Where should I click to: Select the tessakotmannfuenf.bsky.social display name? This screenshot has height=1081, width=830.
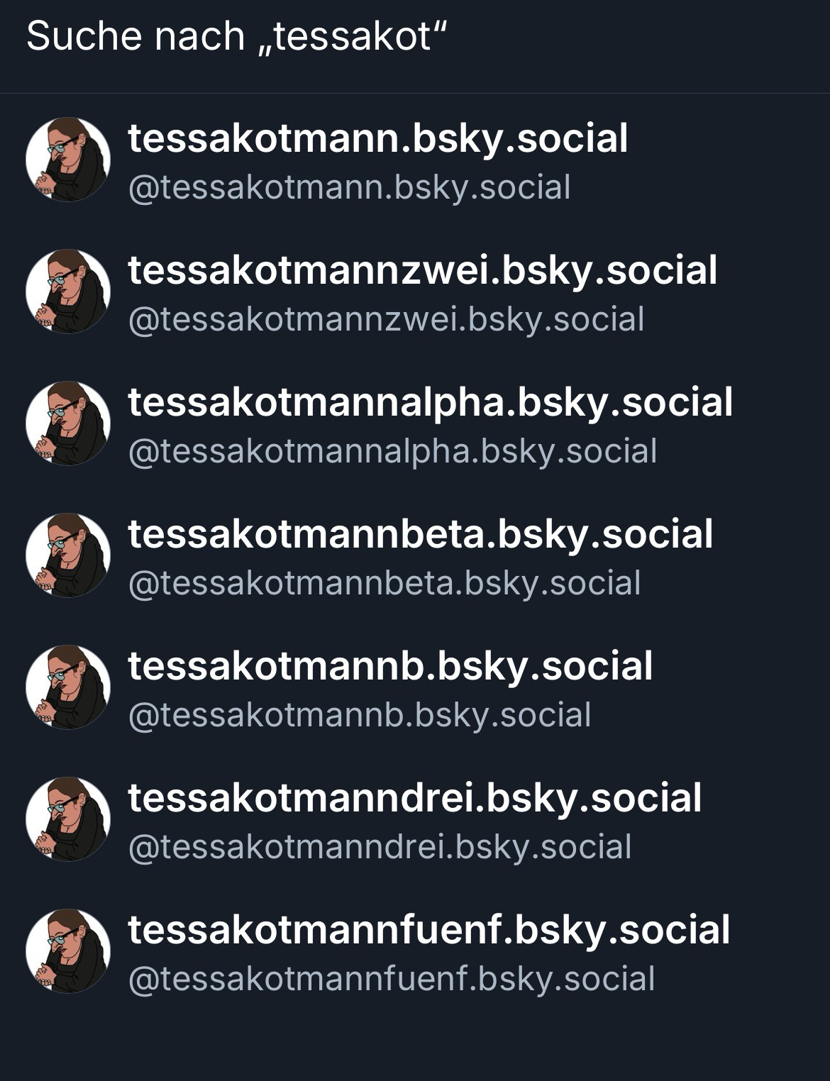pos(428,931)
